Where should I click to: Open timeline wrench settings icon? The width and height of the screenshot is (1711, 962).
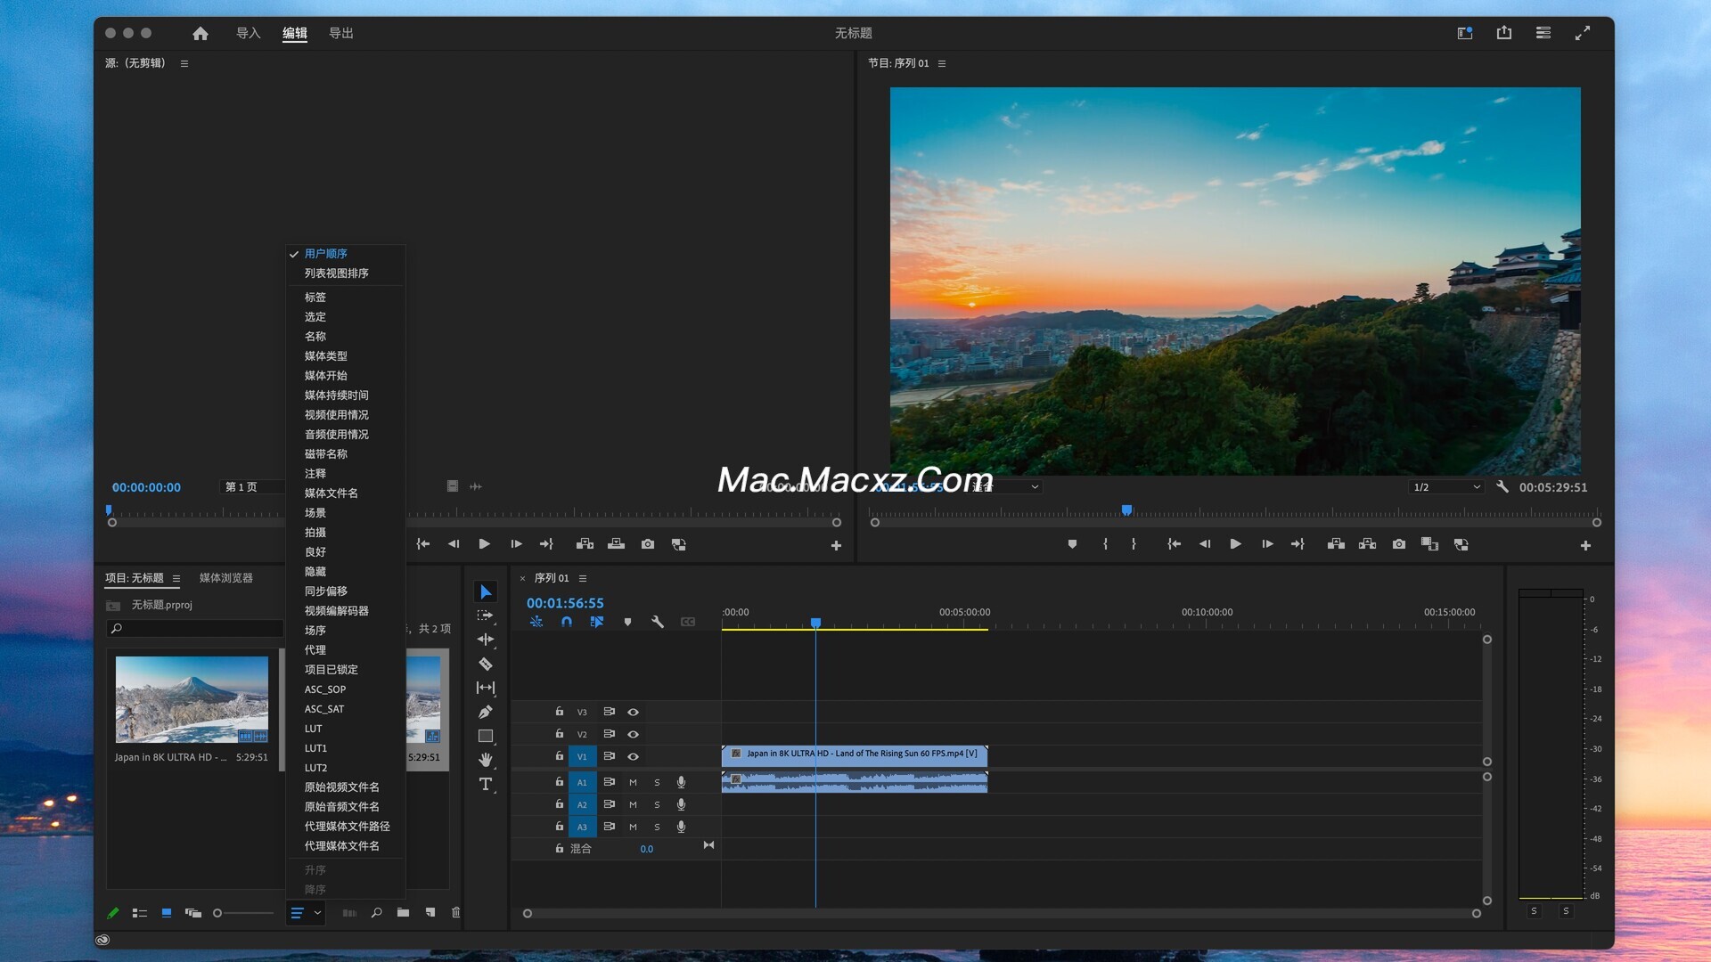pos(657,622)
